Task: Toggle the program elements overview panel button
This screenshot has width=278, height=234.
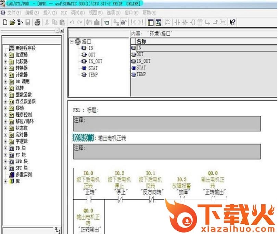Action: [151, 23]
